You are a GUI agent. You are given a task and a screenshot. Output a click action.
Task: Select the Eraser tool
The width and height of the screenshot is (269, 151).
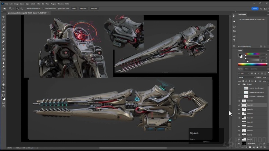click(3, 56)
